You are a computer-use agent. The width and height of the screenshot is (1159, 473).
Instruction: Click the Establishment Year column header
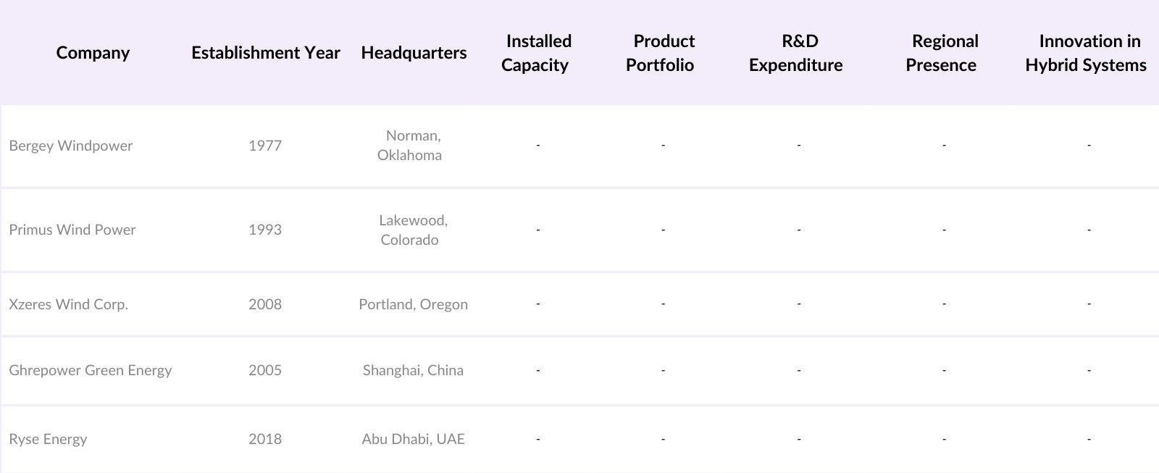[x=265, y=53]
